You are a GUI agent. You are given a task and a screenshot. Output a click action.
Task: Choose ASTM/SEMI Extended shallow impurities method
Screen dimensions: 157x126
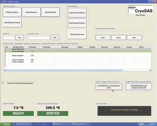pyautogui.click(x=139, y=87)
